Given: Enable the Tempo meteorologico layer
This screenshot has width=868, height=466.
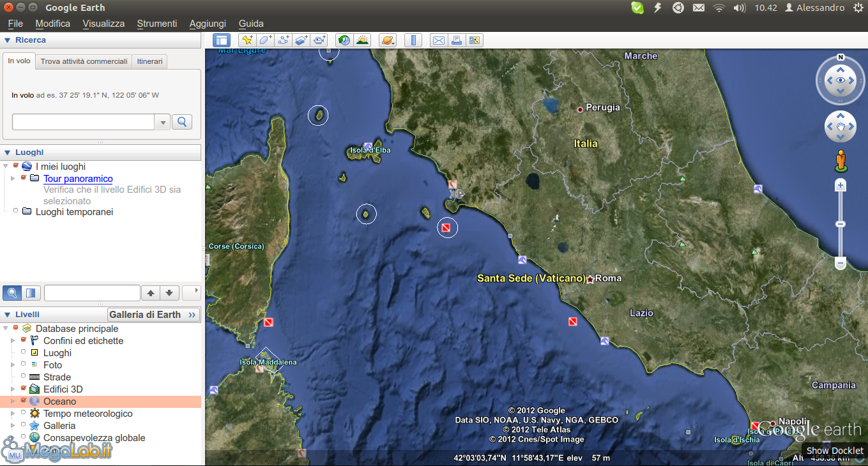Looking at the screenshot, I should pos(23,413).
